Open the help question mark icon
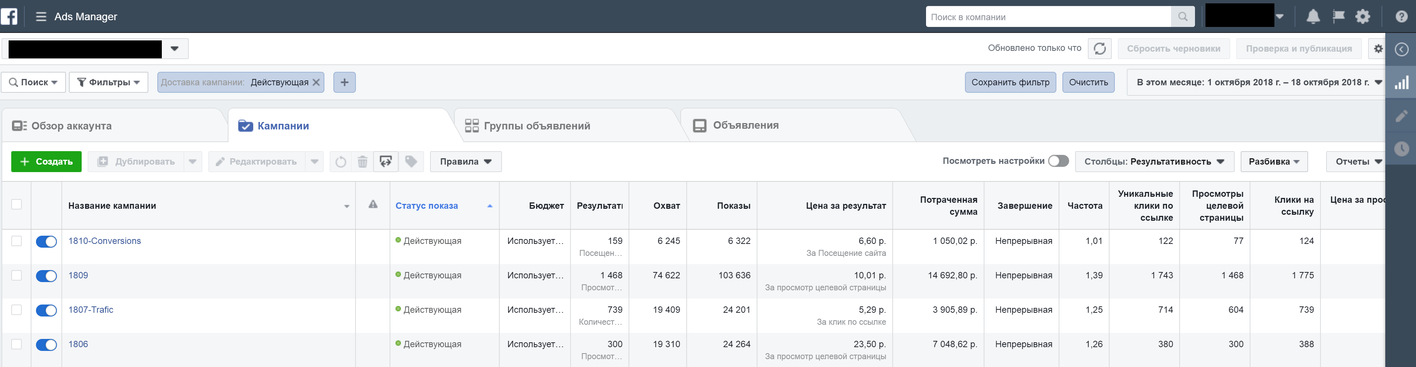 (x=1402, y=16)
